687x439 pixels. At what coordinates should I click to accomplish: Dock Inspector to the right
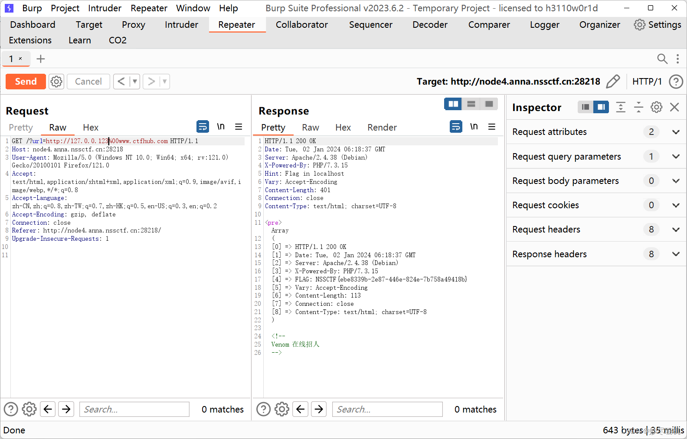601,107
